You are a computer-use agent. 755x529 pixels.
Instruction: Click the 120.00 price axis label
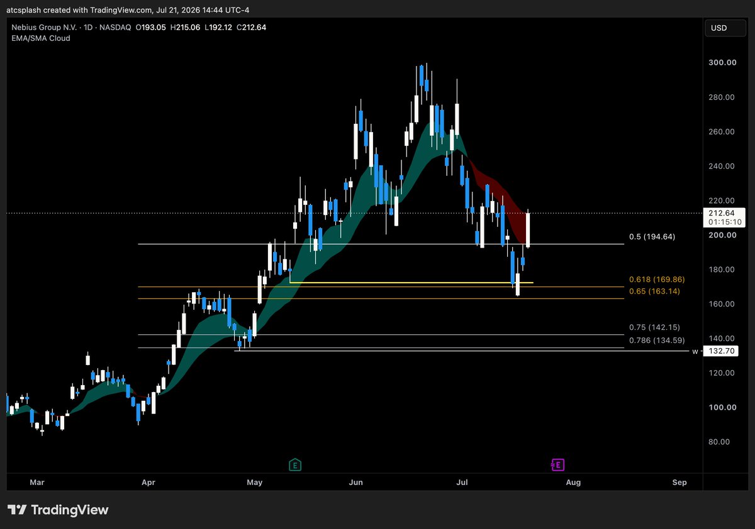[x=722, y=373]
